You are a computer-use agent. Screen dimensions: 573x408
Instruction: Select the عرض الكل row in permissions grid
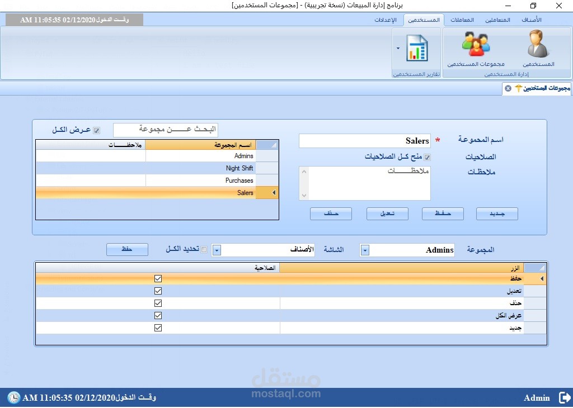[291, 316]
